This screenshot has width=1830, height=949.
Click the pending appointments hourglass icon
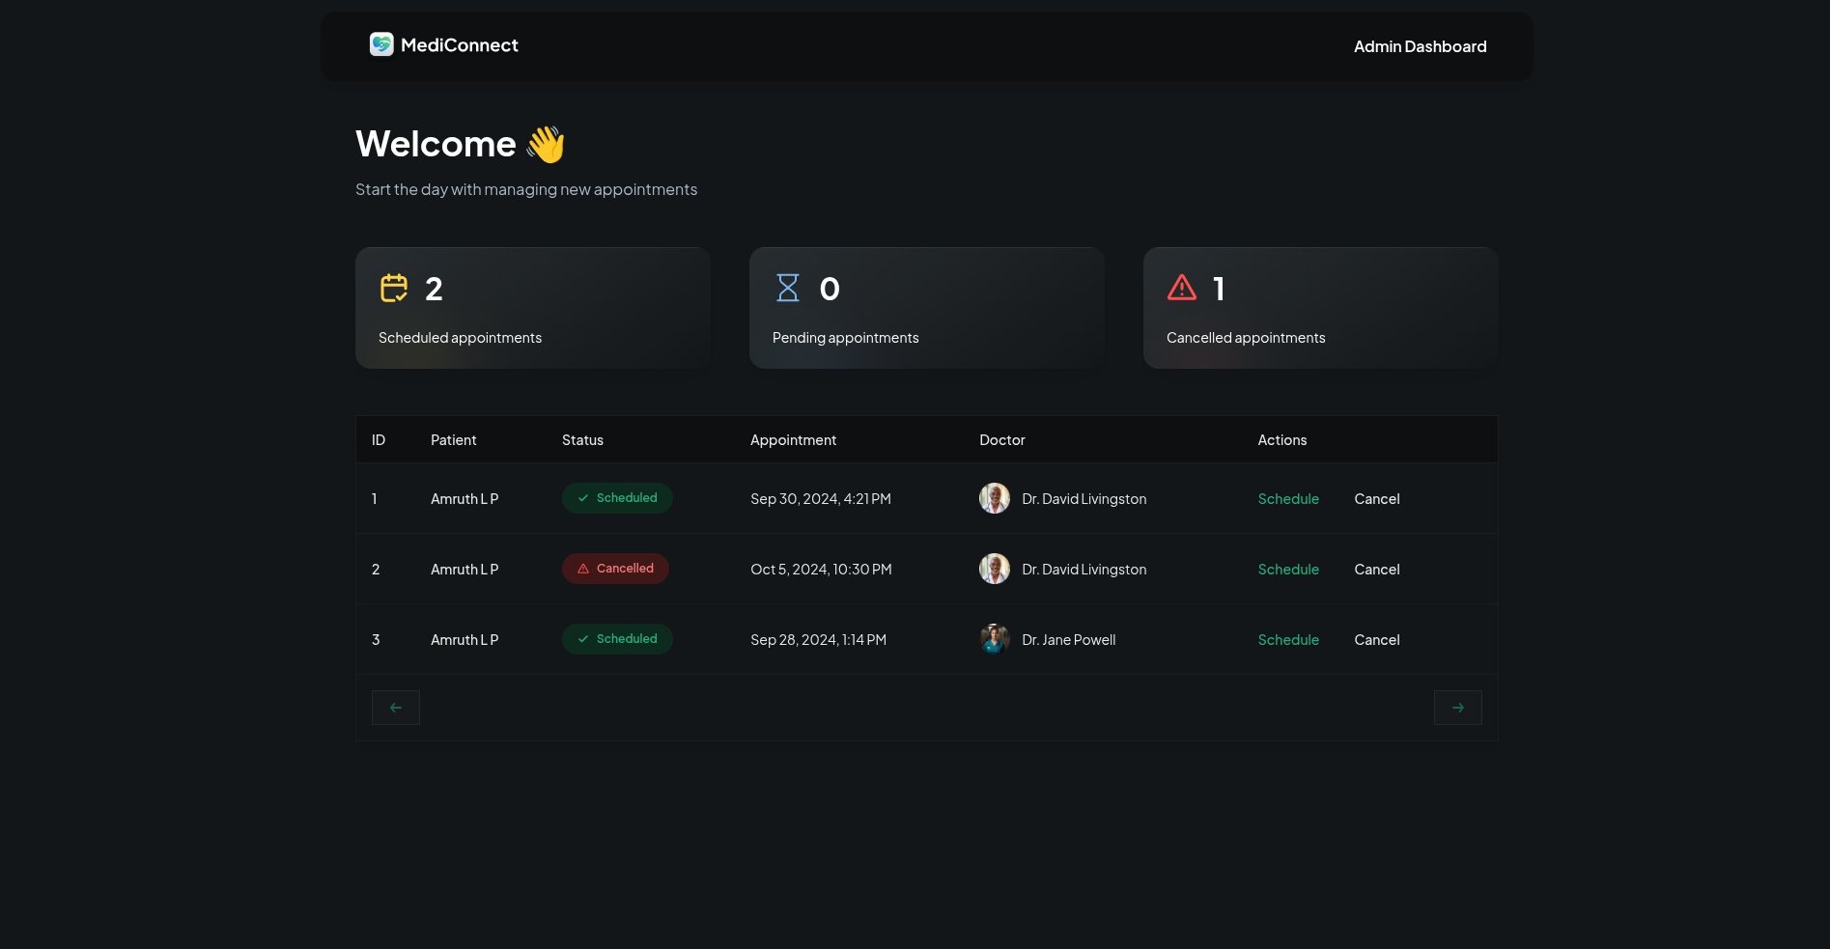(x=788, y=288)
